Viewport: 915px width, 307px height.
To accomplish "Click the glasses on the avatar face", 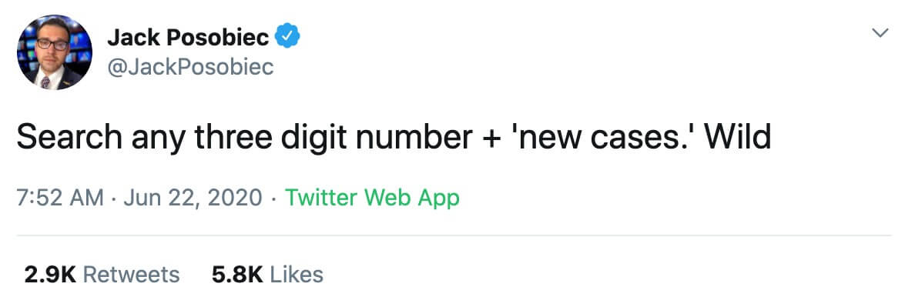I will (x=52, y=44).
